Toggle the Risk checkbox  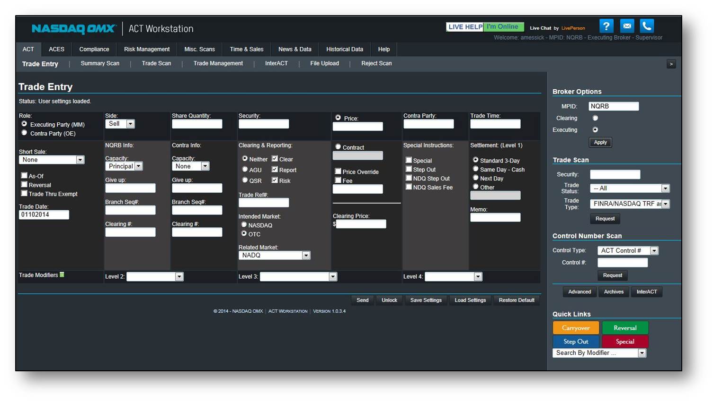point(275,180)
